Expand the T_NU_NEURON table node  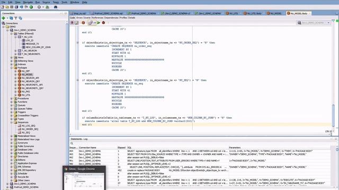click(15, 51)
